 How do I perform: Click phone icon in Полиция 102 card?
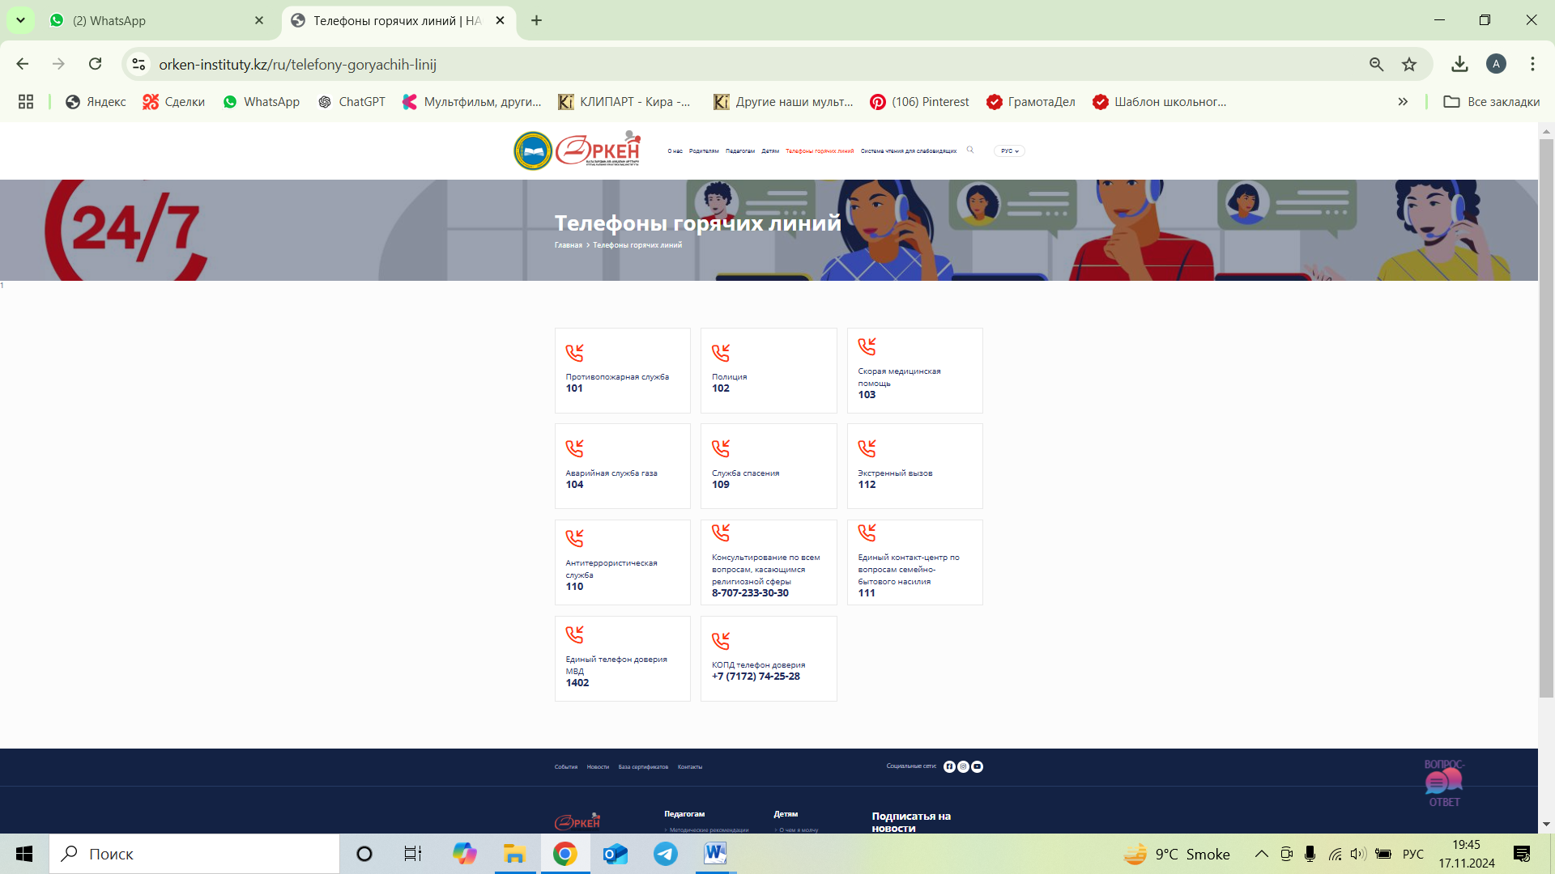point(721,353)
